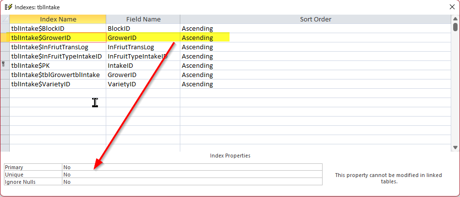
Task: Select row selector for tblIntake$BlockID
Action: pyautogui.click(x=5, y=28)
